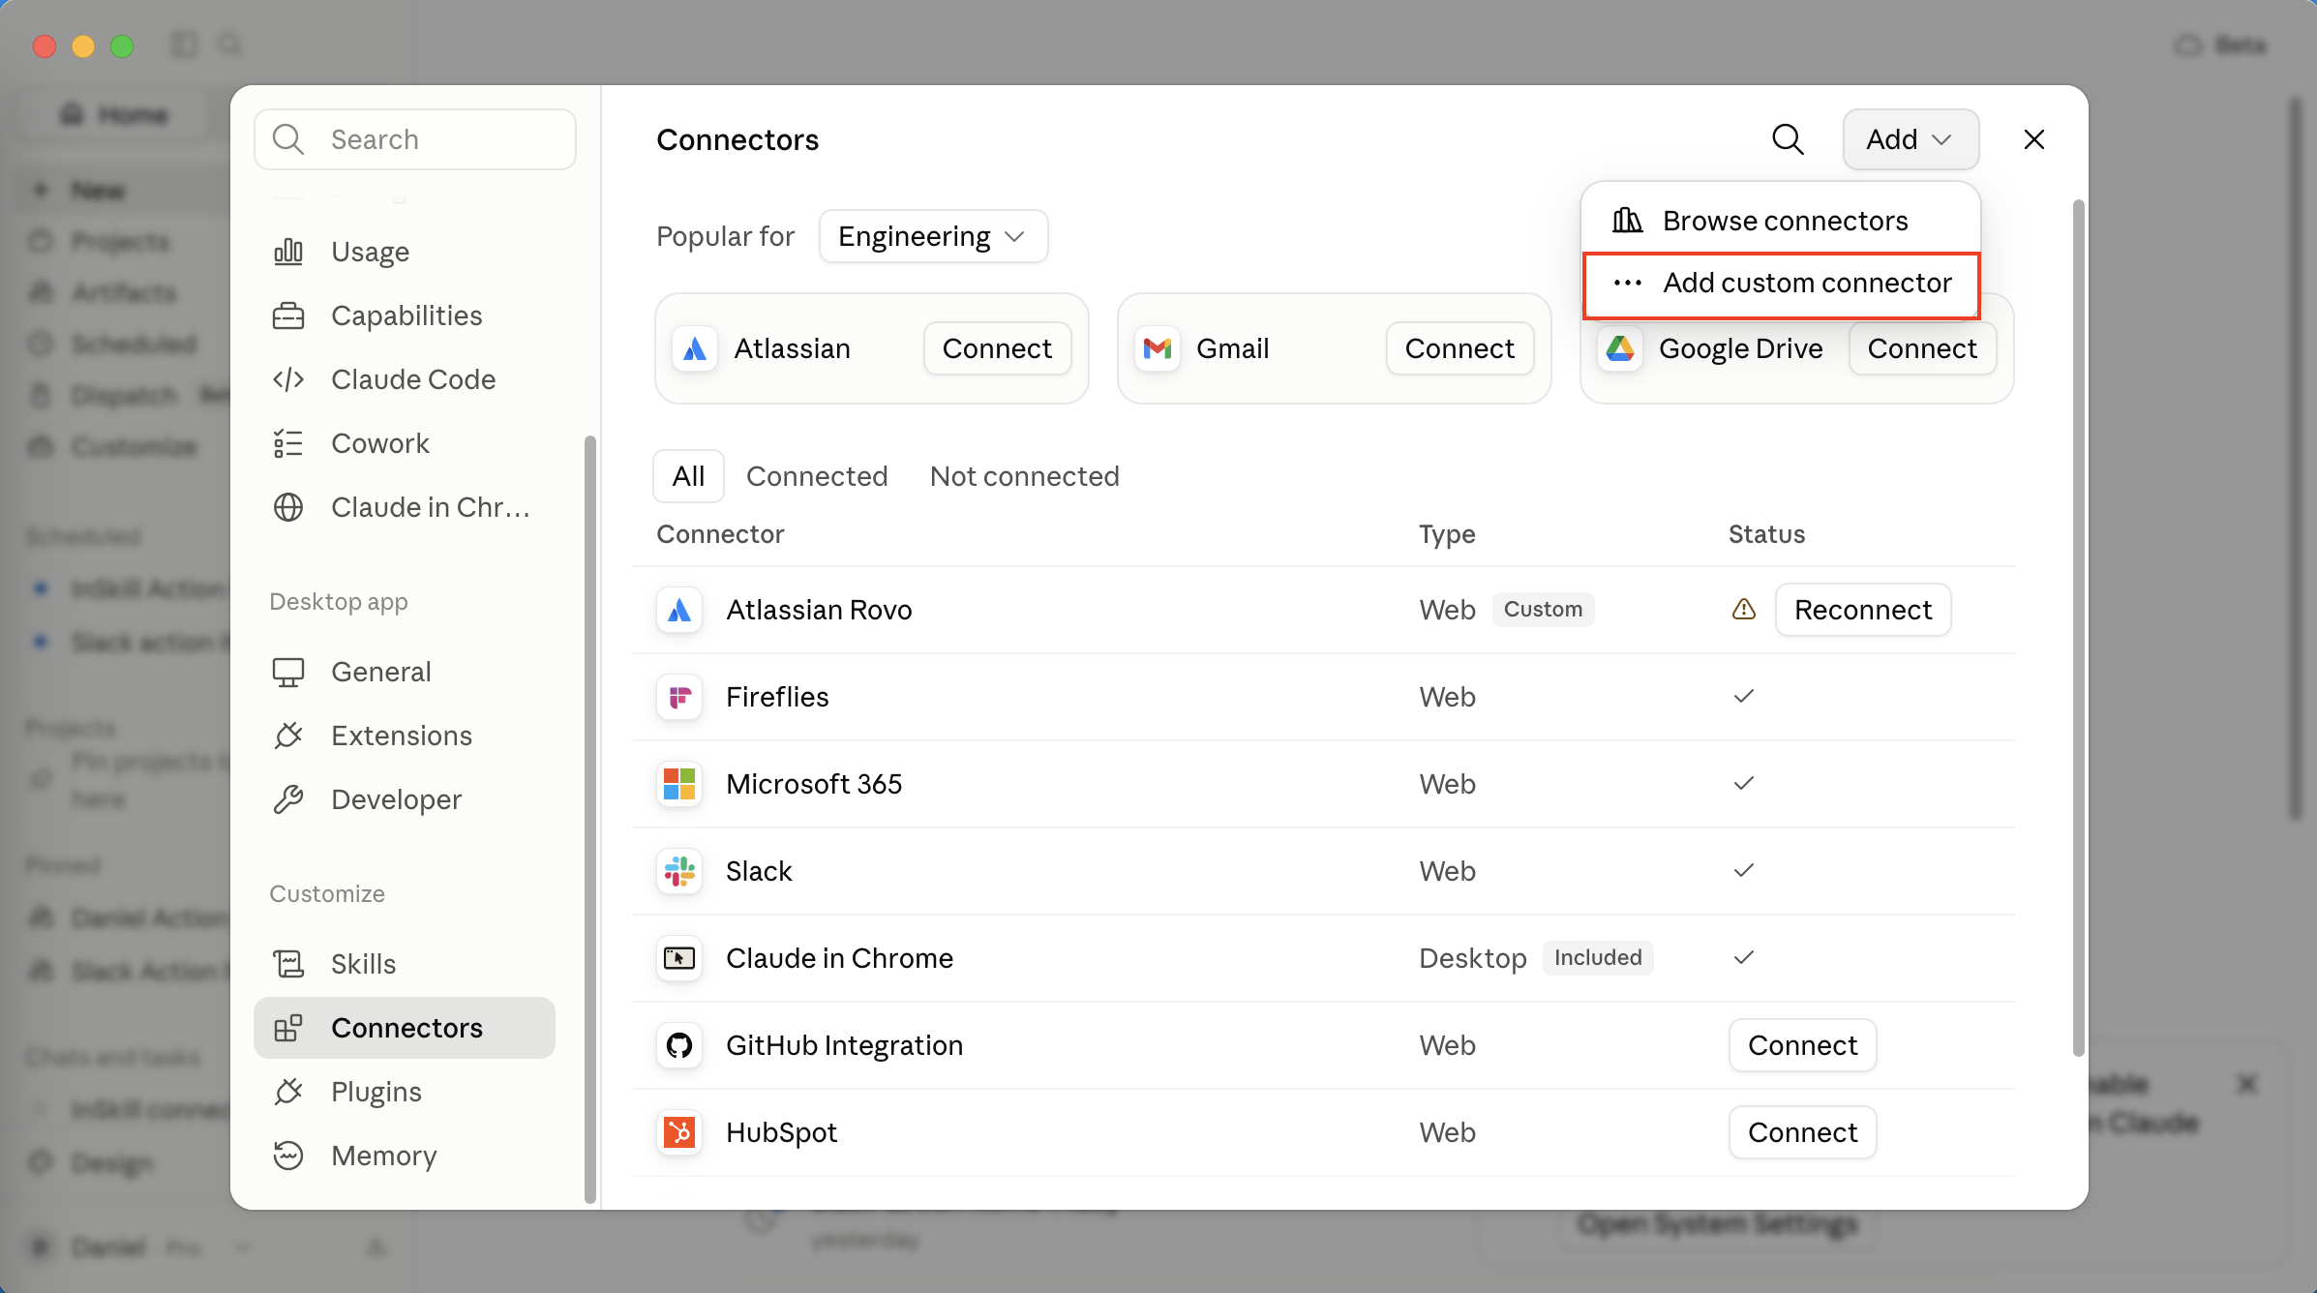The width and height of the screenshot is (2317, 1293).
Task: Open Memory icon in the sidebar
Action: [288, 1156]
